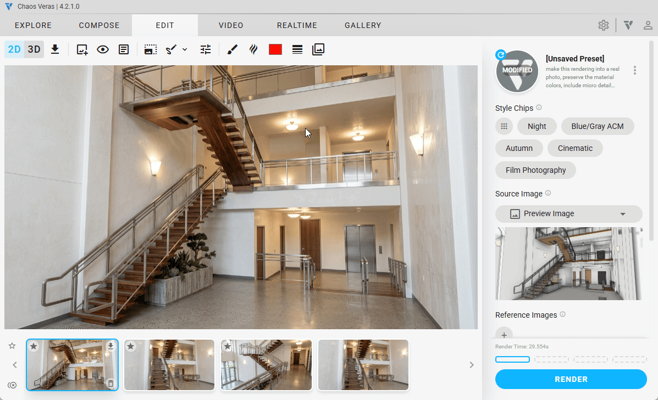
Task: Switch to 3D view mode
Action: [34, 49]
